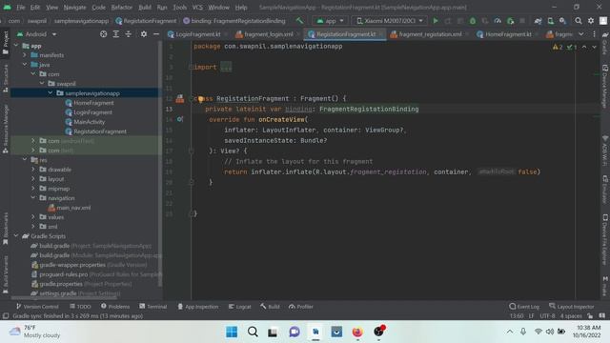This screenshot has height=343, width=610.
Task: Click the Make Project hammer icon
Action: [x=299, y=21]
